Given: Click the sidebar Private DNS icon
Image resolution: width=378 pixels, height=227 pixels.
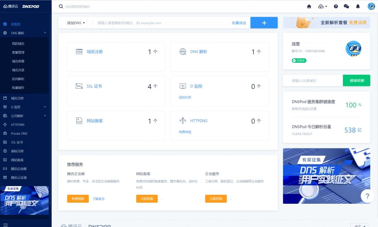Looking at the screenshot, I should pos(5,133).
